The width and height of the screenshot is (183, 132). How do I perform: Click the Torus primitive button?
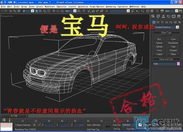159,50
